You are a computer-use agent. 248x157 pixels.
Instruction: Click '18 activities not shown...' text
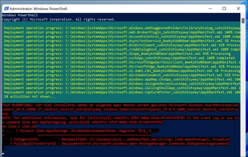click(x=30, y=97)
